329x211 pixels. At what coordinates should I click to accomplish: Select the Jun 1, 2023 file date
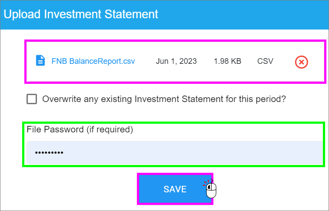pos(176,61)
